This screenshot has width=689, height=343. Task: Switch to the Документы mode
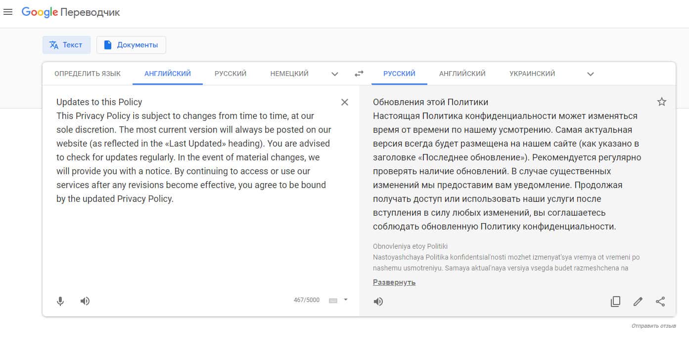pos(131,45)
